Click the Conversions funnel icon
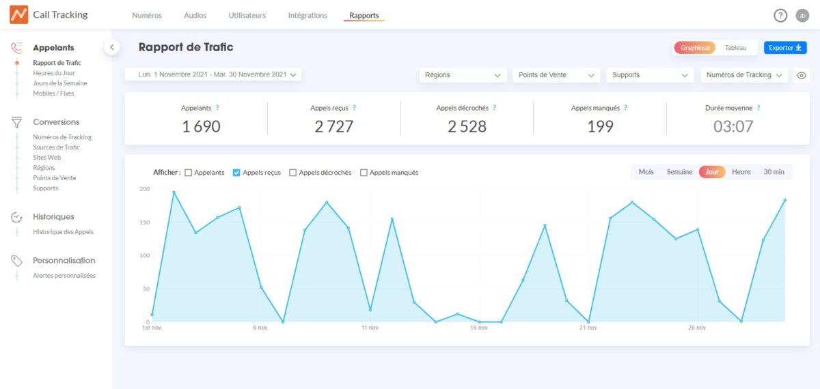The width and height of the screenshot is (820, 389). 17,122
